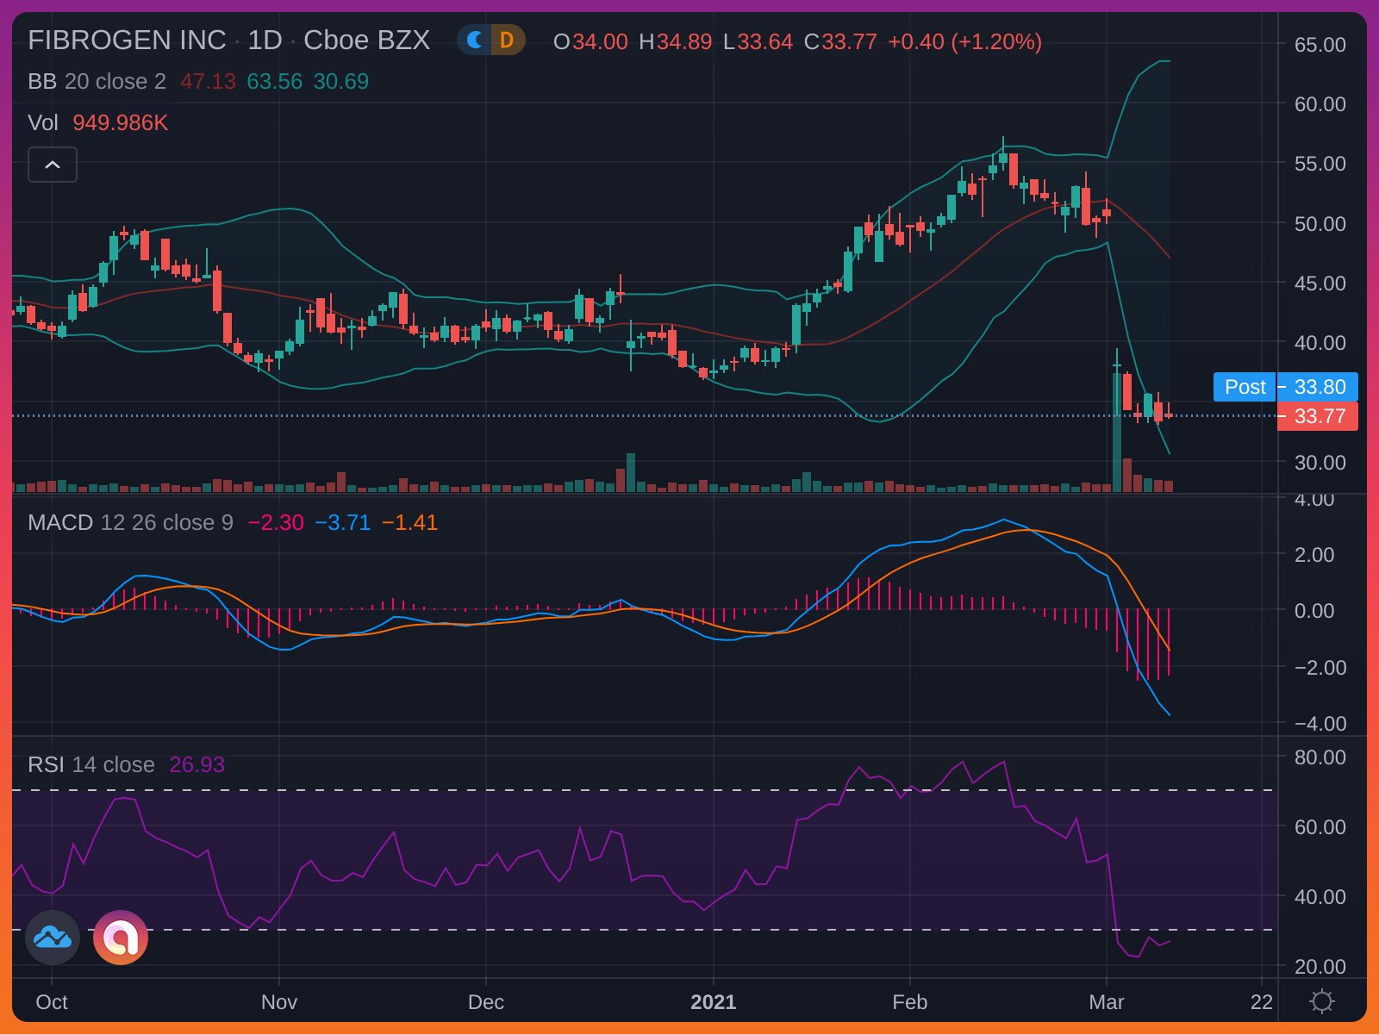Select the Vol indicator legend

click(43, 123)
